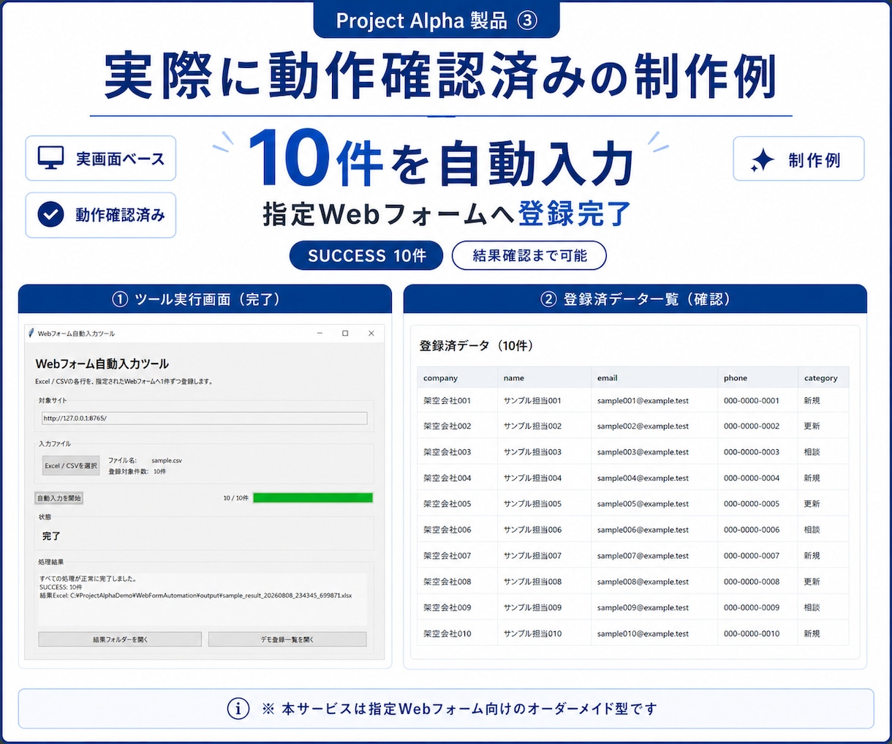Maximize the Webフォーム自動入力ツール window
Image resolution: width=892 pixels, height=744 pixels.
coord(345,334)
